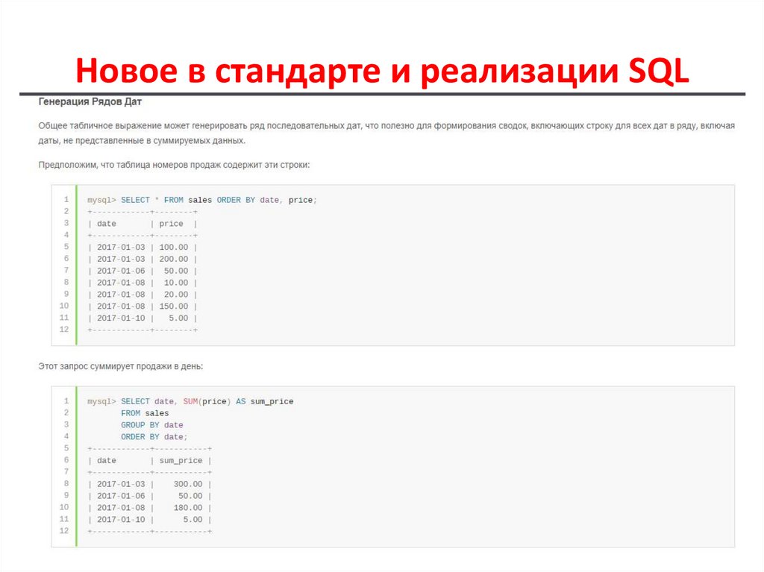Click the sentence "Этот запрос суммирует продажи в день:"

120,366
